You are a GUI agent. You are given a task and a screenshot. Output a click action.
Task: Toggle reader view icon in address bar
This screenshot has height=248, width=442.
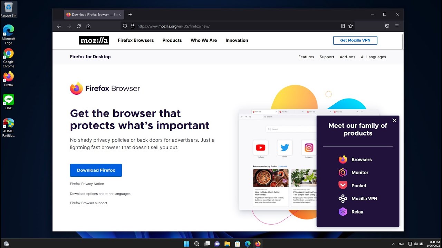pos(343,26)
